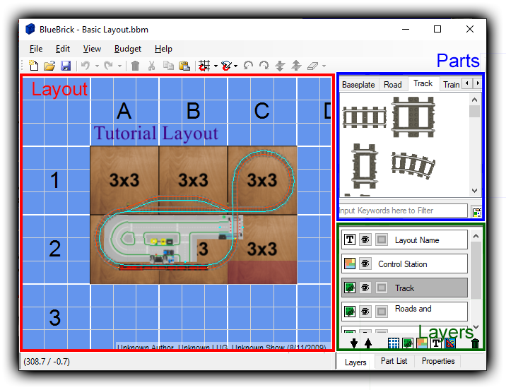Toggle the hull display box for Track layer
506x390 pixels.
[382, 288]
